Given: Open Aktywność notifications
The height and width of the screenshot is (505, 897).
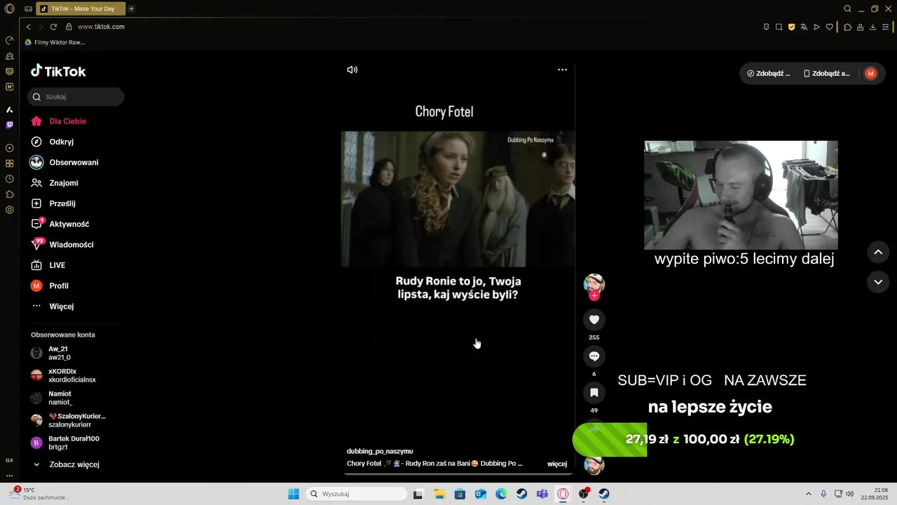Looking at the screenshot, I should (60, 224).
